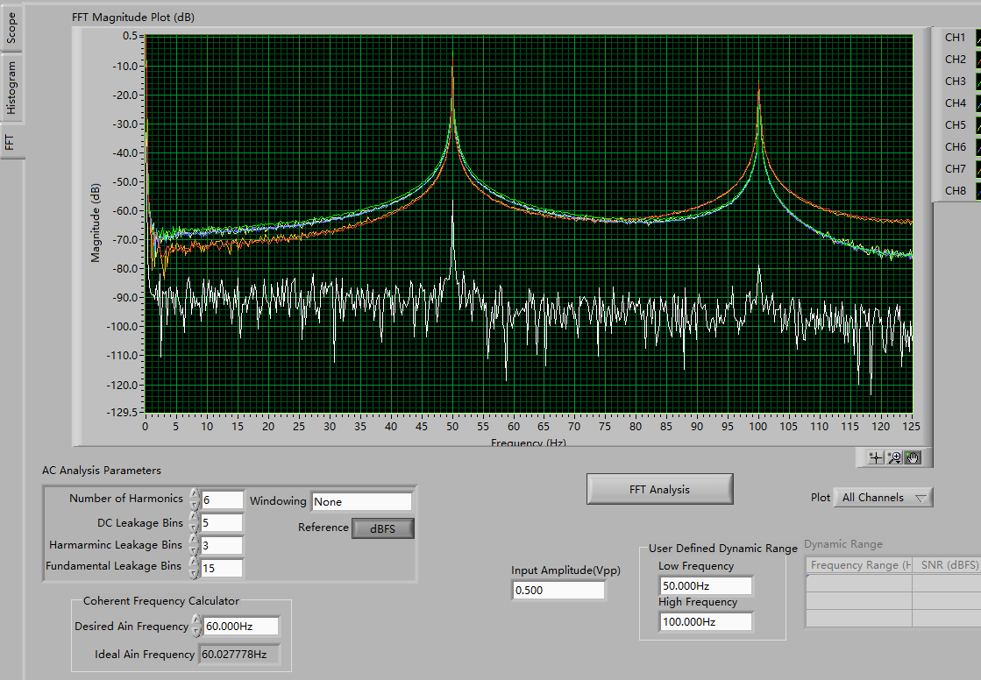Click the CH8 plot legend icon
981x680 pixels.
pos(978,191)
